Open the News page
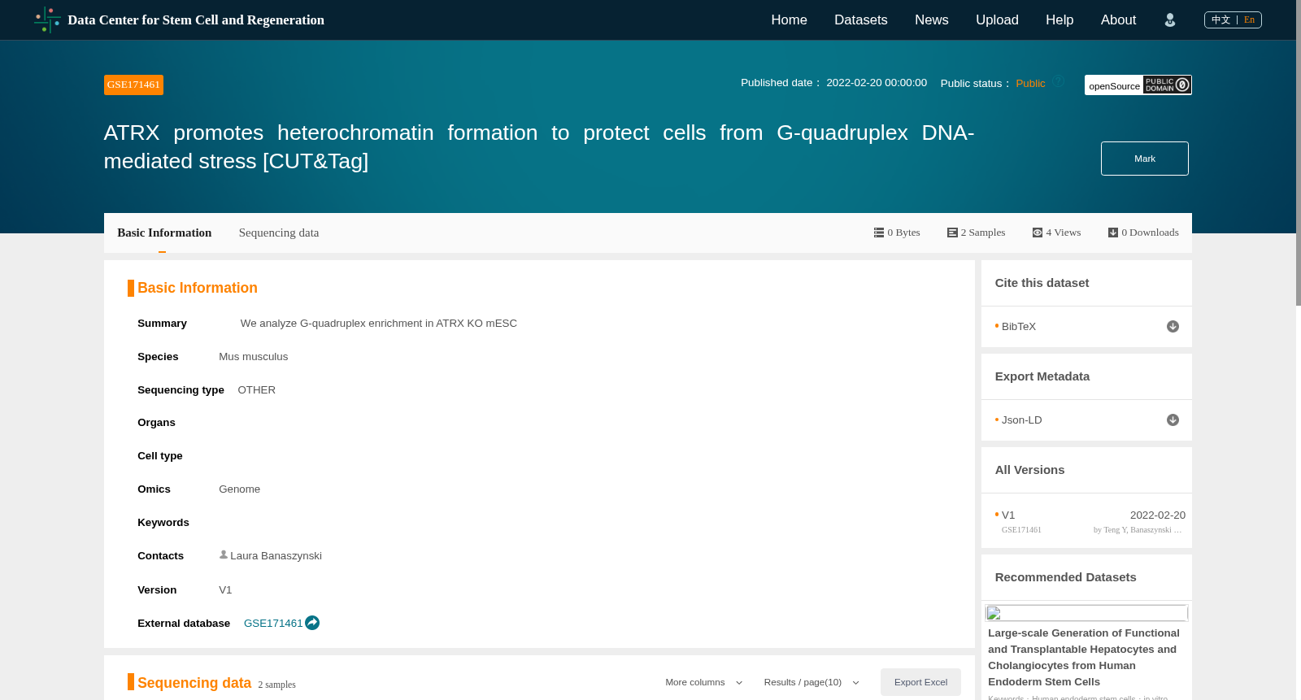1301x700 pixels. [932, 20]
